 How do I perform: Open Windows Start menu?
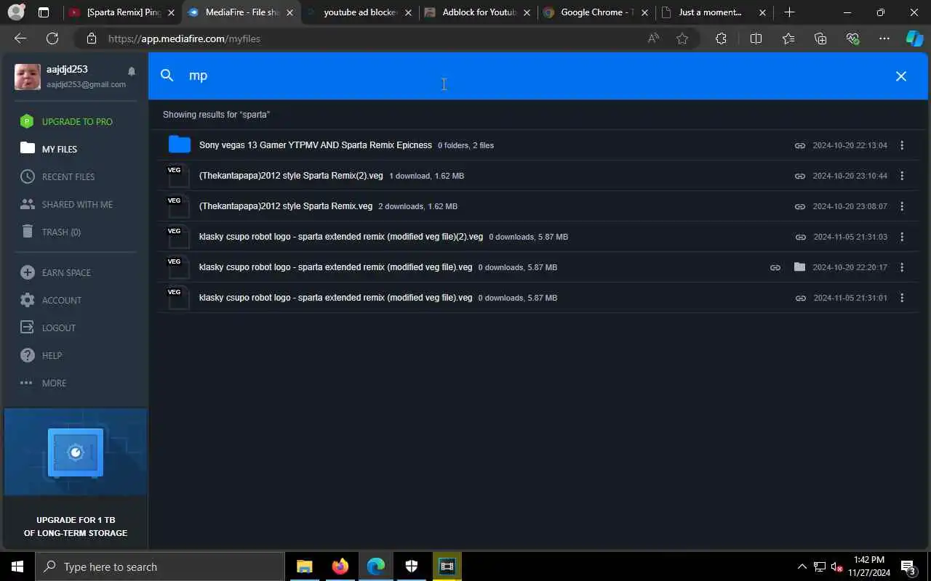pos(17,566)
